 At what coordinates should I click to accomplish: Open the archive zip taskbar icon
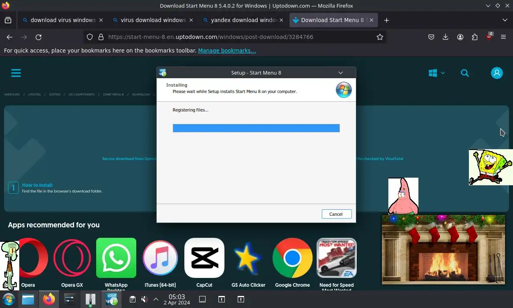point(91,299)
